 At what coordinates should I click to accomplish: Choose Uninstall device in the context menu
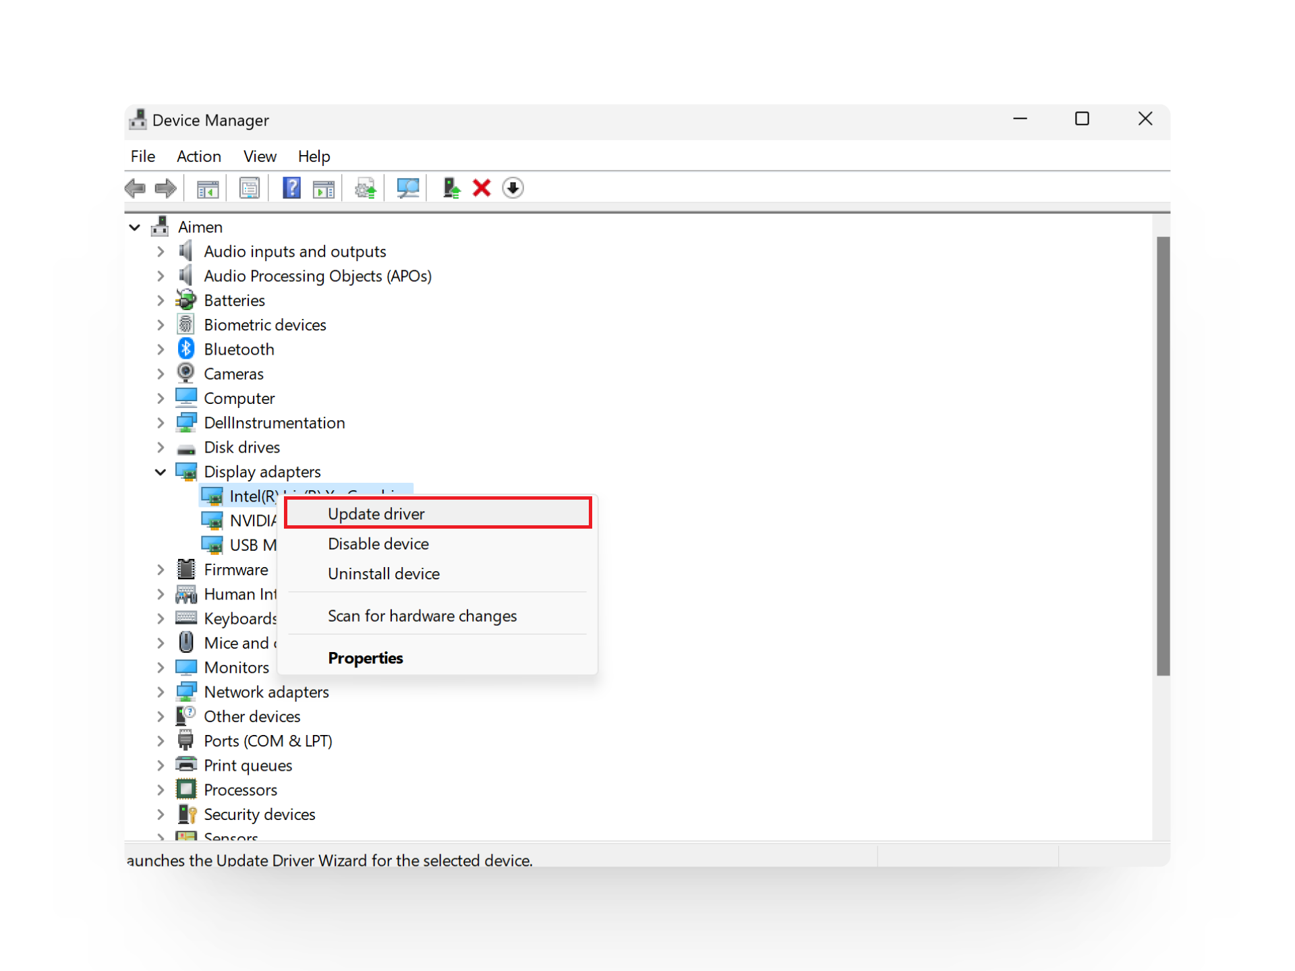(x=383, y=574)
